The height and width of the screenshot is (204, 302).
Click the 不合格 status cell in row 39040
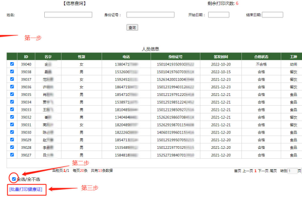[x=261, y=64]
